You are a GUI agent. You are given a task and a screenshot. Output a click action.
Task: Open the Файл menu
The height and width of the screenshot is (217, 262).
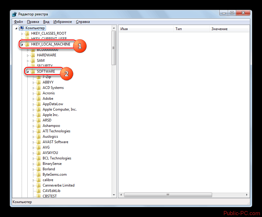coord(18,22)
